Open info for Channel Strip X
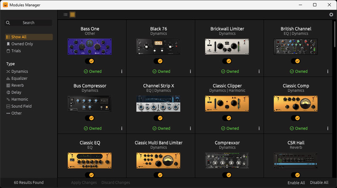Viewport: 337px width, 188px height. (190, 128)
